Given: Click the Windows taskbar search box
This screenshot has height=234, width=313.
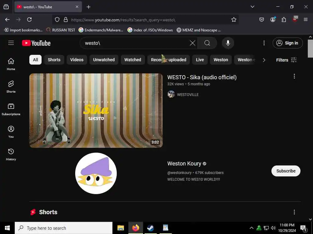Looking at the screenshot, I should pos(64,228).
